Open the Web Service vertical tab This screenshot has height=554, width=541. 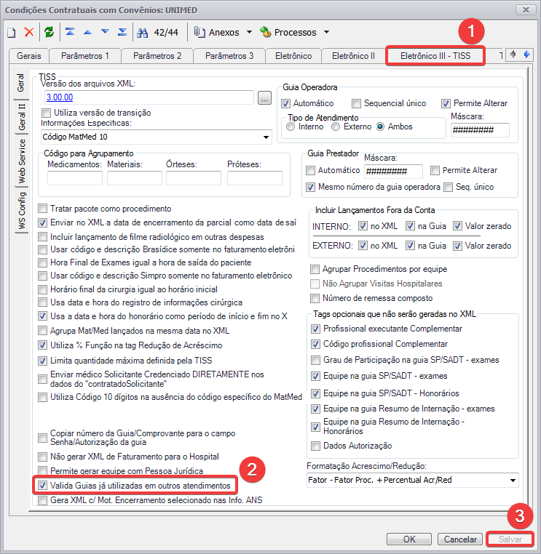pos(22,161)
